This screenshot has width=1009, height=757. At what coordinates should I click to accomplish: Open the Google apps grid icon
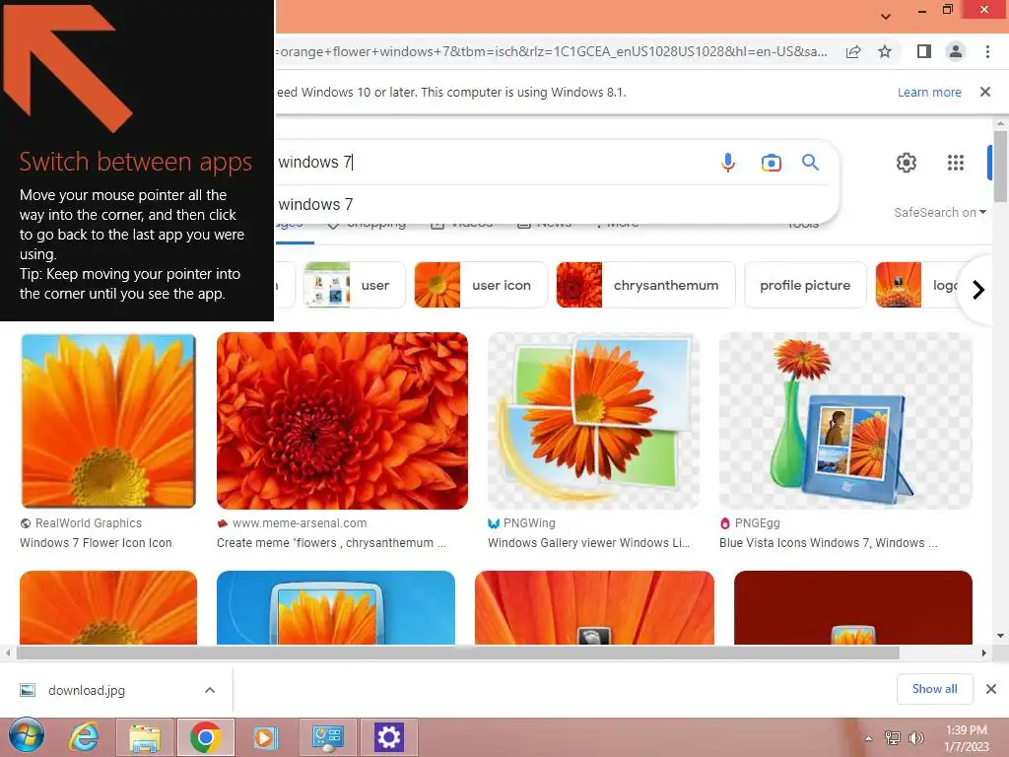click(956, 163)
